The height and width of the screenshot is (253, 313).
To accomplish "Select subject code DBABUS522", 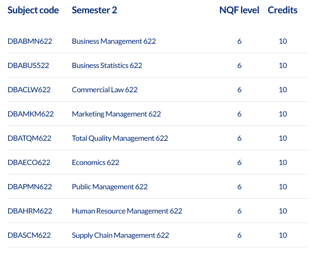I will click(x=29, y=65).
